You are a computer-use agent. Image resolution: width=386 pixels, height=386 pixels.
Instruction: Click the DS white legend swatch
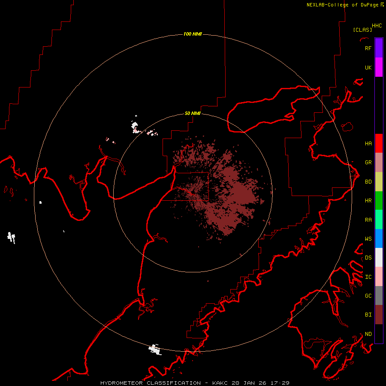pos(379,257)
